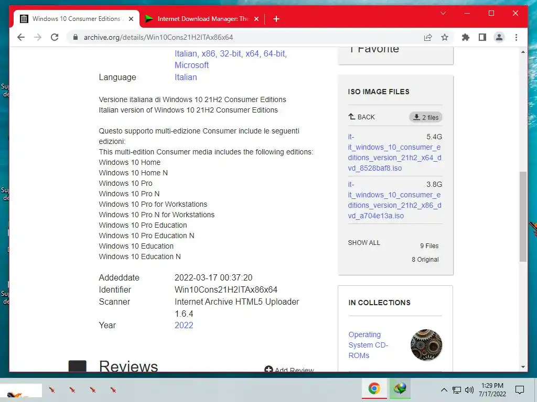The height and width of the screenshot is (402, 537).
Task: Go back with the browser back arrow
Action: click(21, 37)
